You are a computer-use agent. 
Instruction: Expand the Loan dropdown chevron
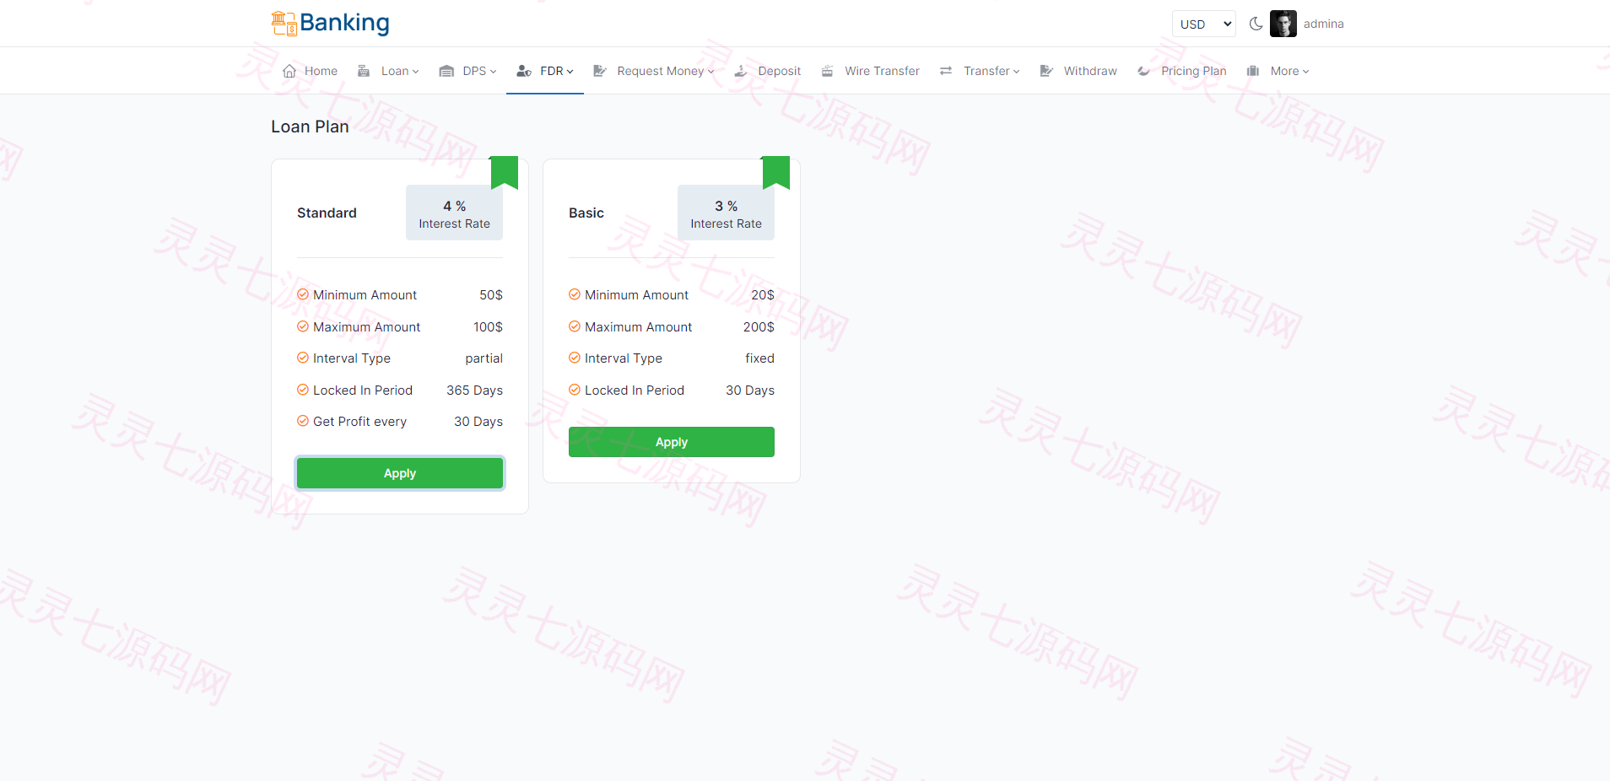(415, 72)
